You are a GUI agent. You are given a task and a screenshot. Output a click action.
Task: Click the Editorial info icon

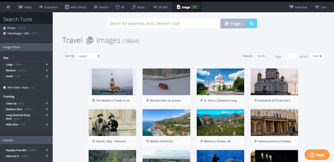click(x=18, y=156)
